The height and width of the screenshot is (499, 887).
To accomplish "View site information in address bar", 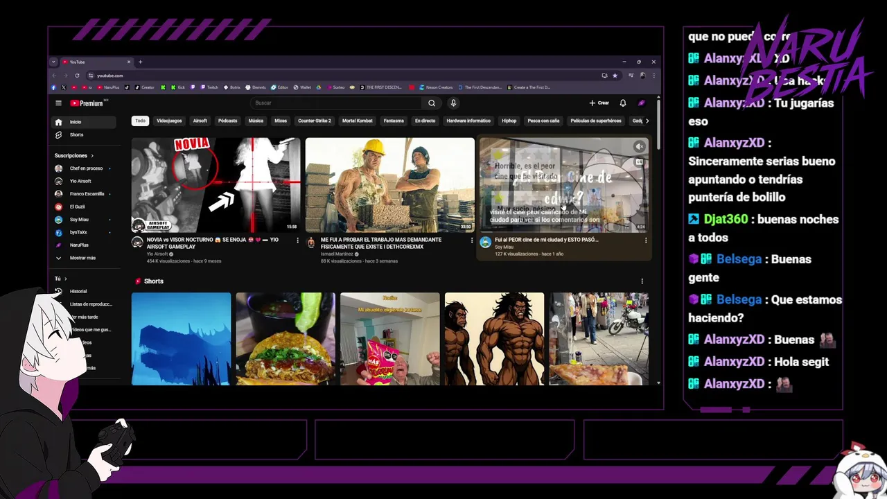I will 90,76.
